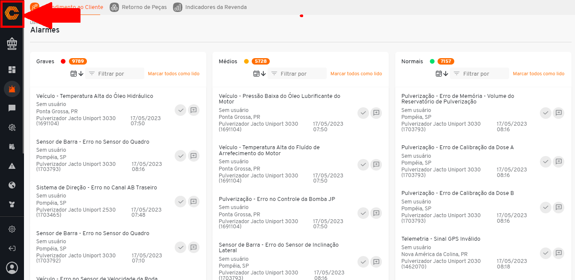Screen dimensions: 575x280
Task: Open Filtrar por filter in Normais column
Action: 480,74
